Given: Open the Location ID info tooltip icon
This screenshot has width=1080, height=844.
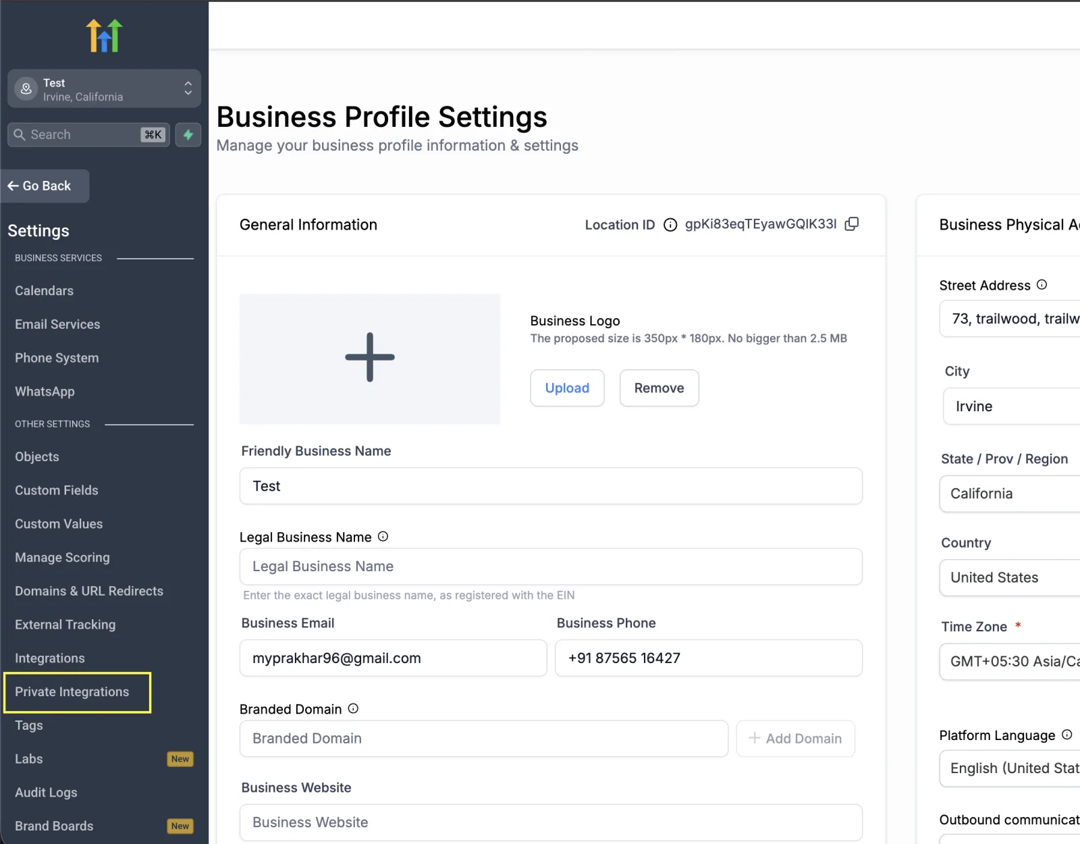Looking at the screenshot, I should click(670, 225).
